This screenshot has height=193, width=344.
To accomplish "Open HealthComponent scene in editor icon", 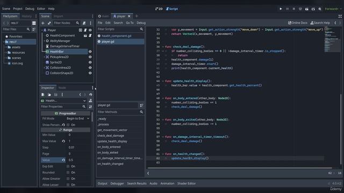I will tap(85, 35).
